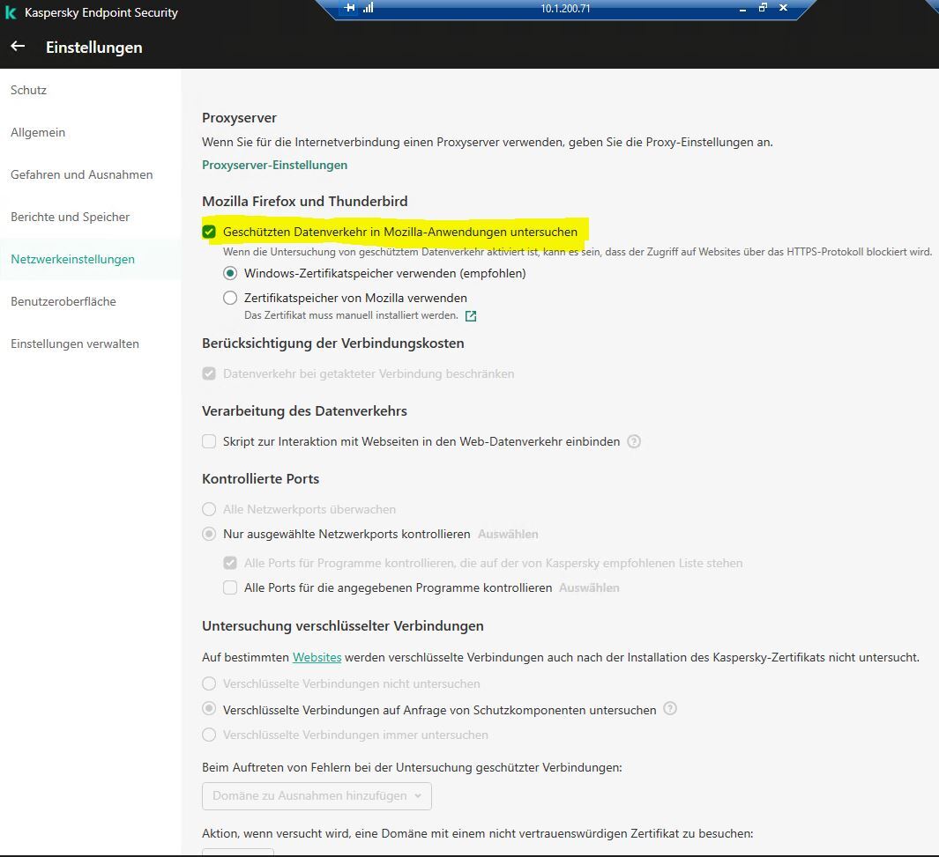939x857 pixels.
Task: Toggle Alle Ports für Kaspersky empfohlene Liste
Action: click(x=230, y=564)
